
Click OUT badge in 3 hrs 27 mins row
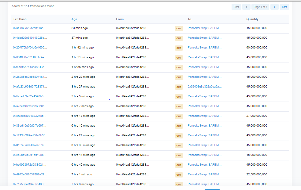179,87
